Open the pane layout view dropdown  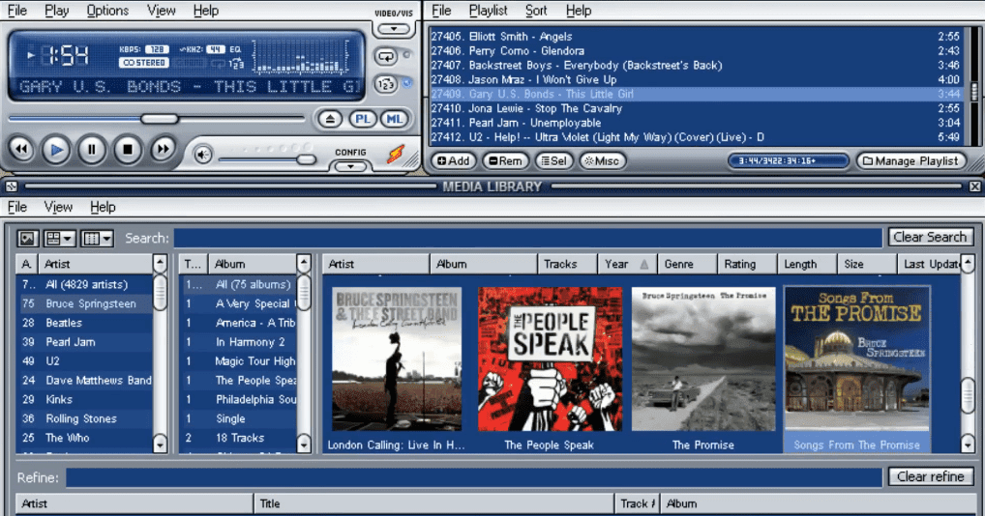[60, 239]
